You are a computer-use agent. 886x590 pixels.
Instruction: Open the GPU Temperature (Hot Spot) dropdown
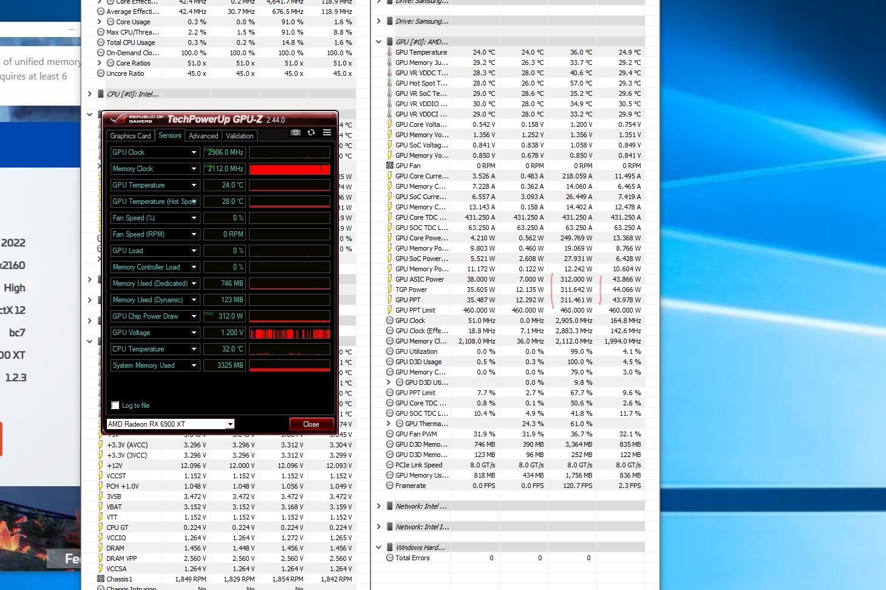coord(194,202)
